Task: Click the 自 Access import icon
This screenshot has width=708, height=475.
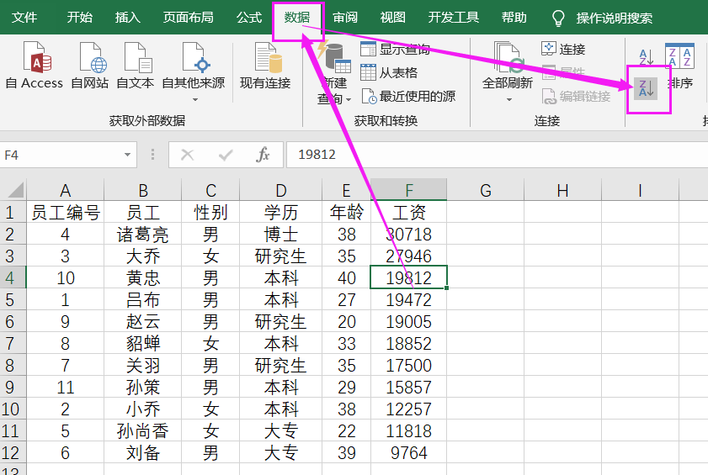Action: (34, 66)
